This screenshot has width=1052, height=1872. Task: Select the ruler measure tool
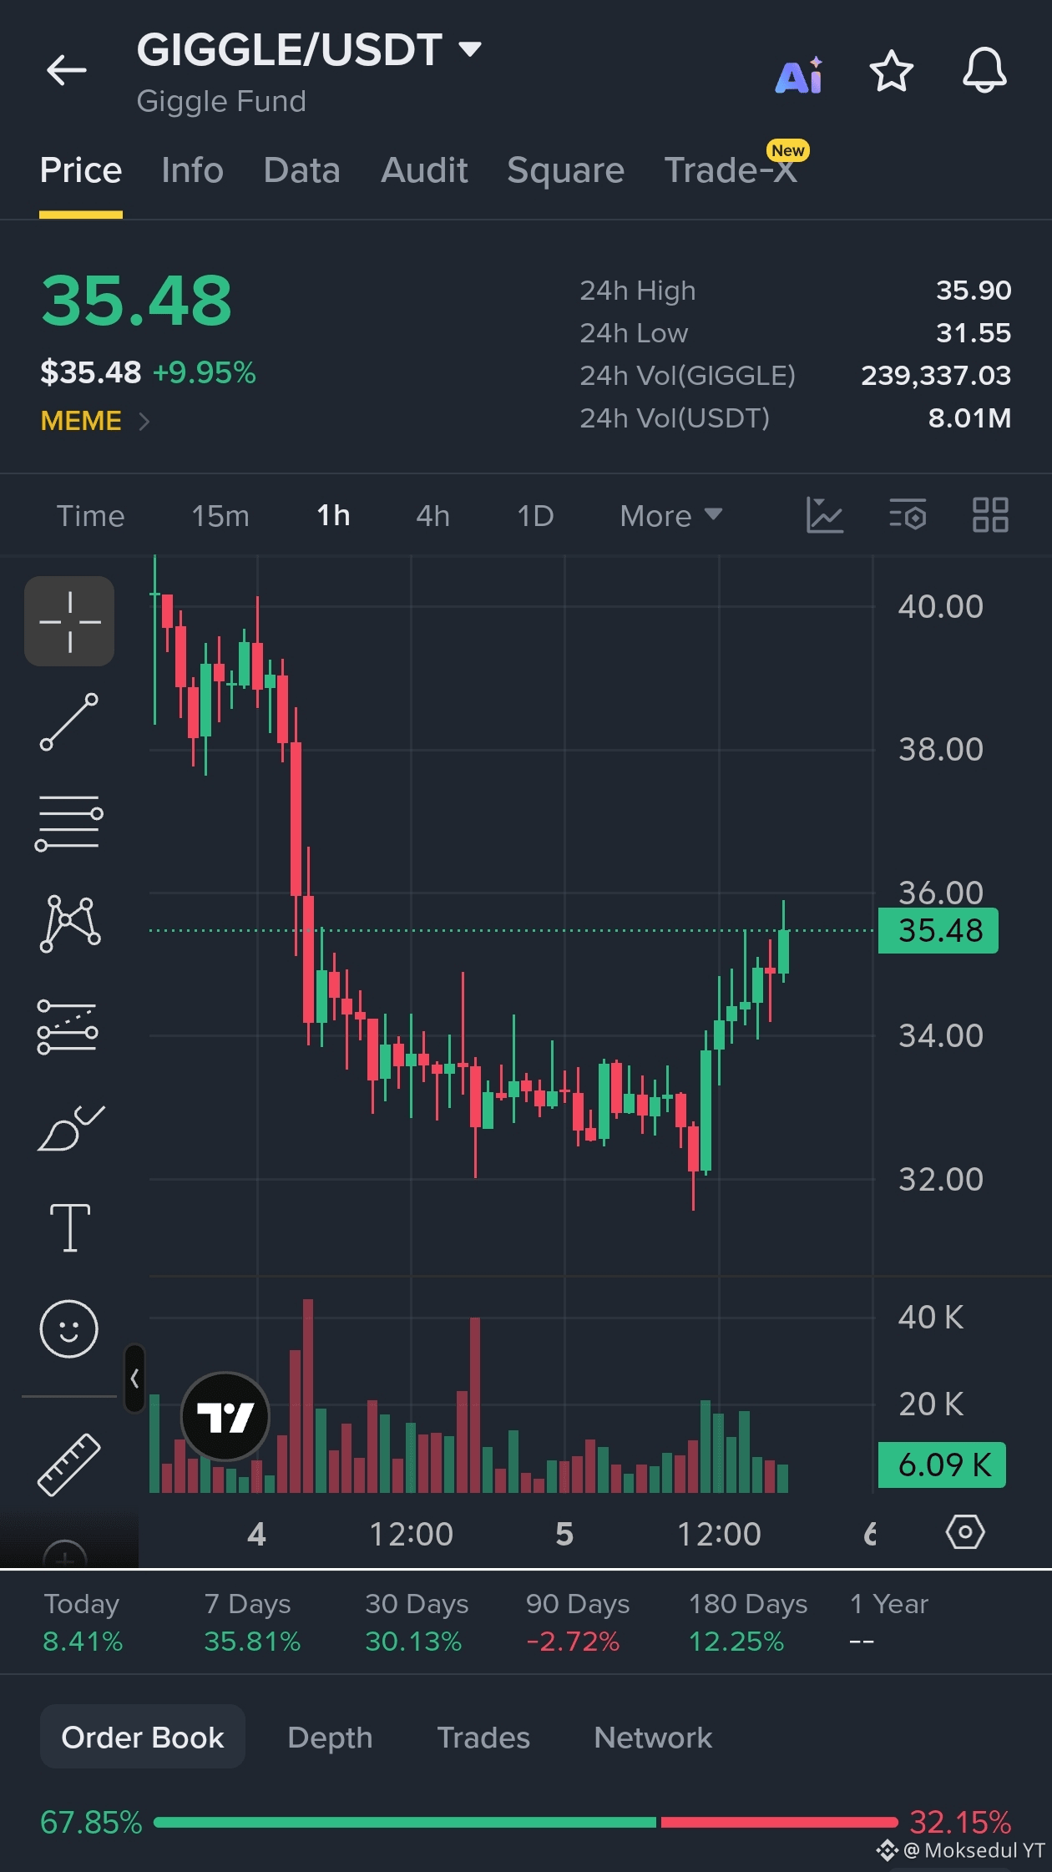pyautogui.click(x=69, y=1465)
